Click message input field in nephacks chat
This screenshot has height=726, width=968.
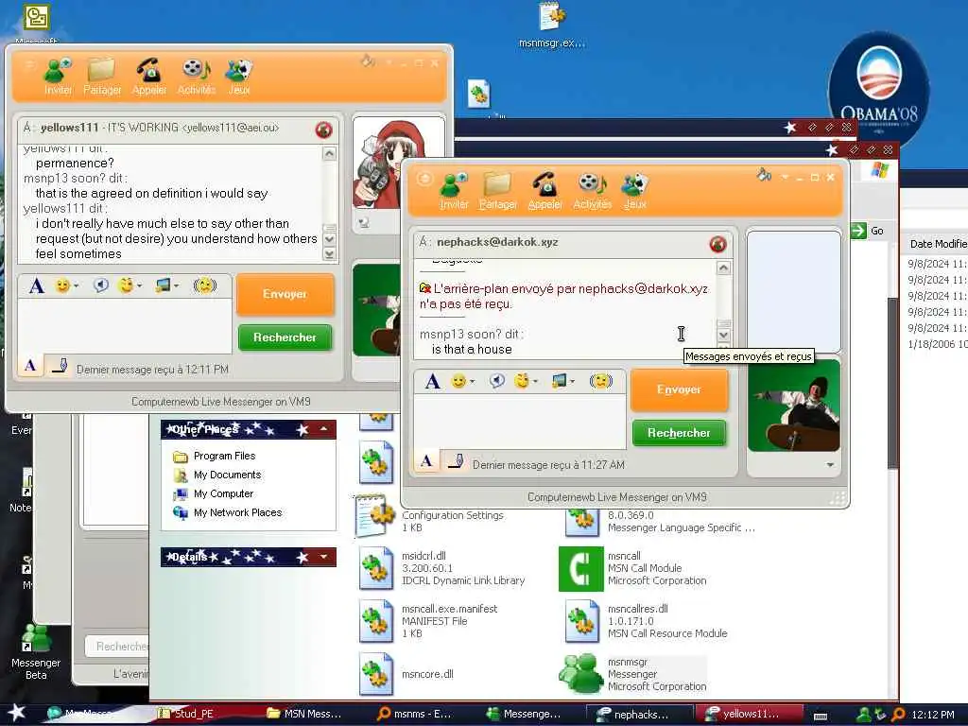click(520, 422)
